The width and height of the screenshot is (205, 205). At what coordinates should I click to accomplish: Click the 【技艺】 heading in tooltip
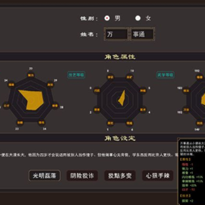185,196
